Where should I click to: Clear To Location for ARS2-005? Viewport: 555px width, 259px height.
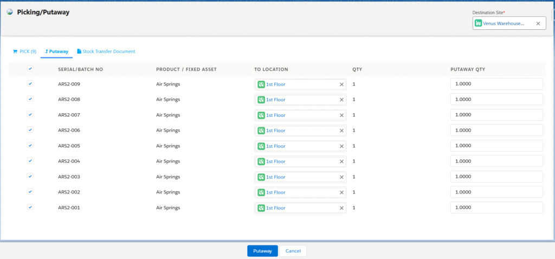(x=341, y=146)
